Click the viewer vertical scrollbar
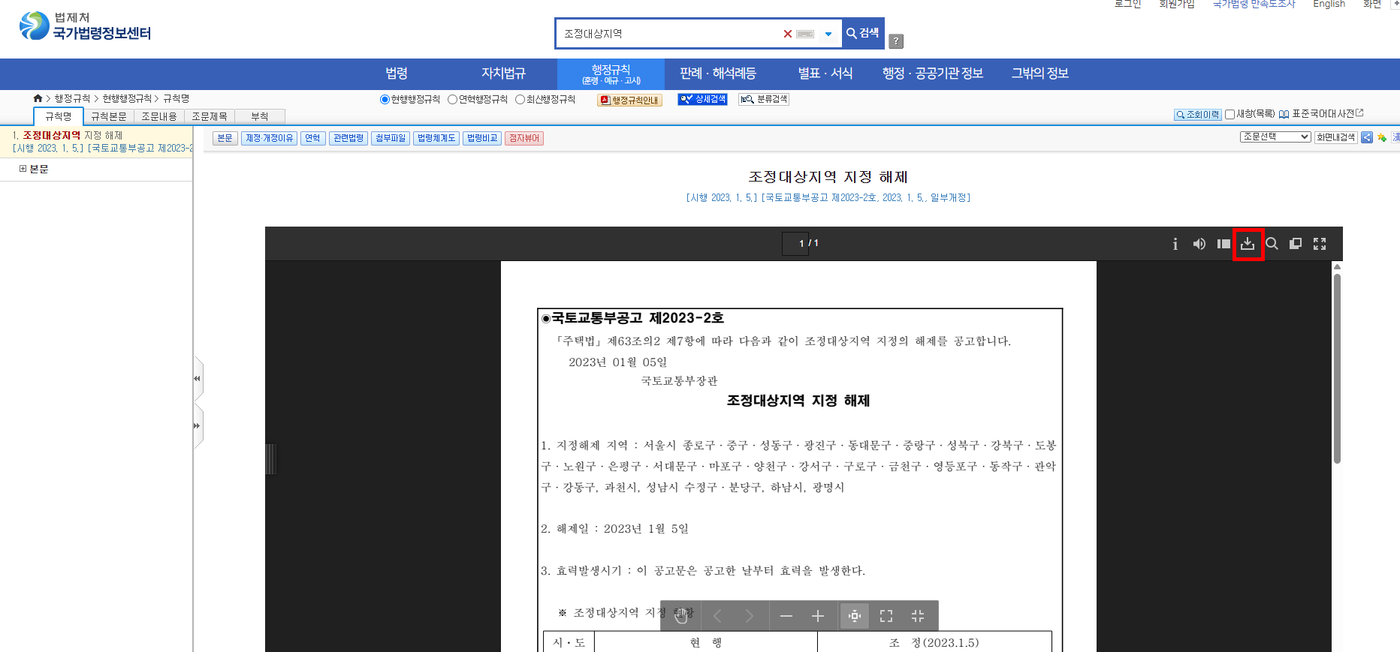Viewport: 1400px width, 652px height. [1337, 369]
